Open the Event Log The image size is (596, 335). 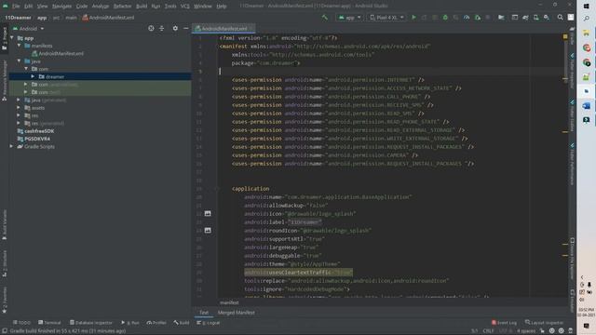(504, 323)
